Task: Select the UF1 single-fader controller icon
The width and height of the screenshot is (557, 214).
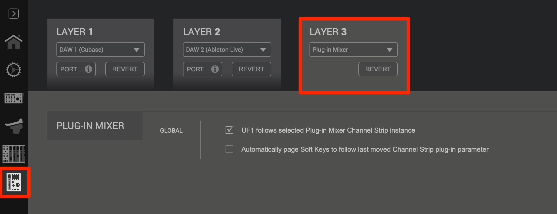Action: pos(14,182)
